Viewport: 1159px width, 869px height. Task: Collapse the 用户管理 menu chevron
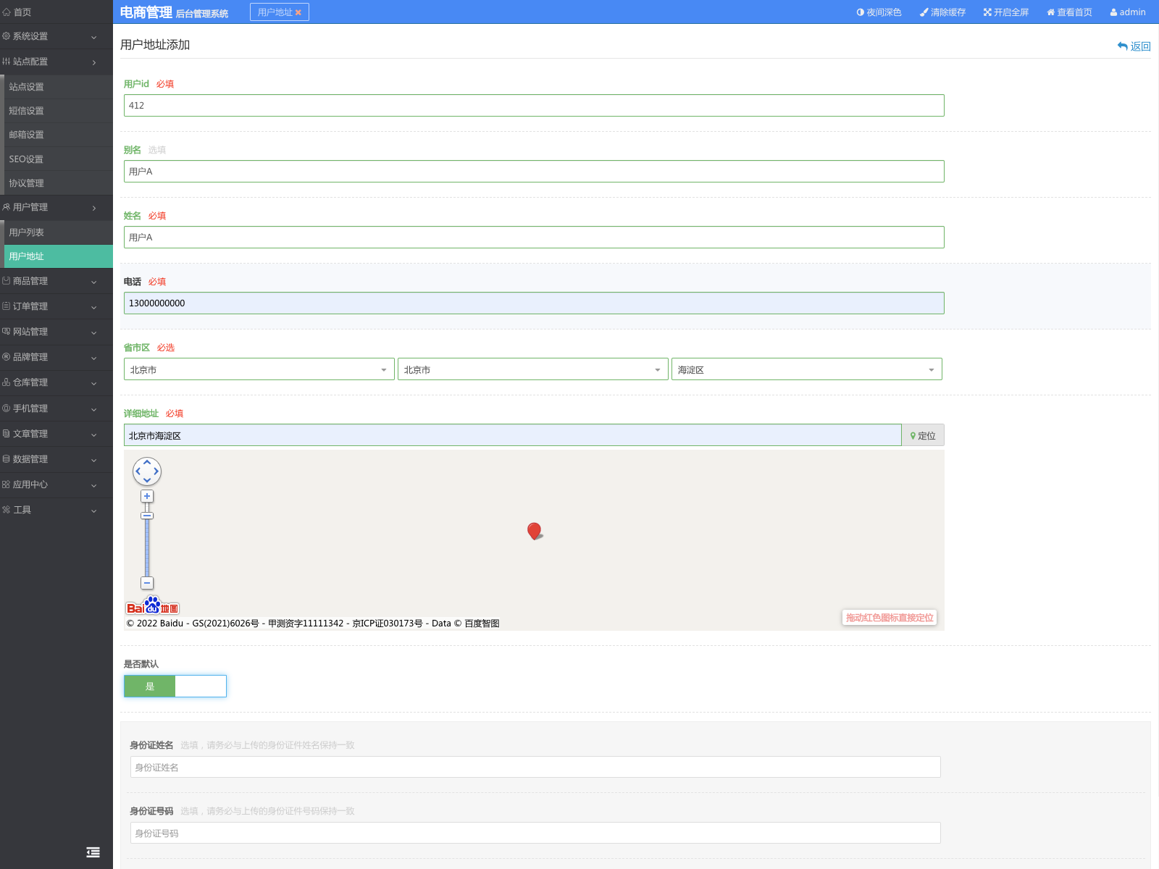[x=94, y=208]
